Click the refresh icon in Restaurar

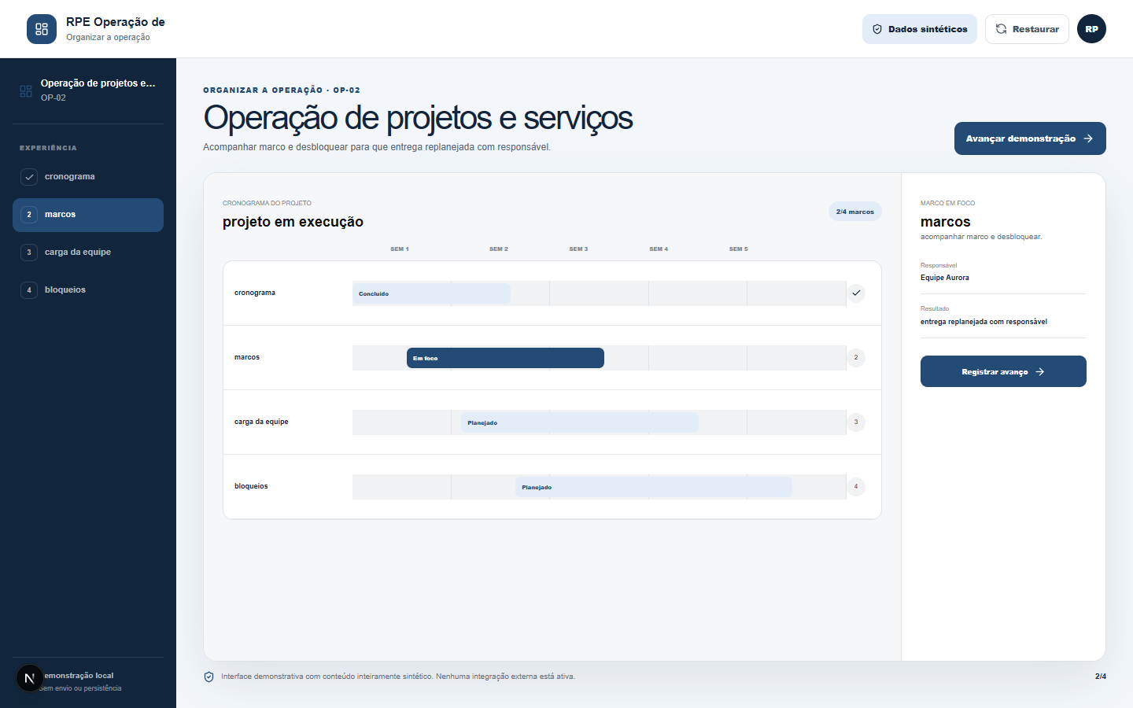pyautogui.click(x=1001, y=29)
